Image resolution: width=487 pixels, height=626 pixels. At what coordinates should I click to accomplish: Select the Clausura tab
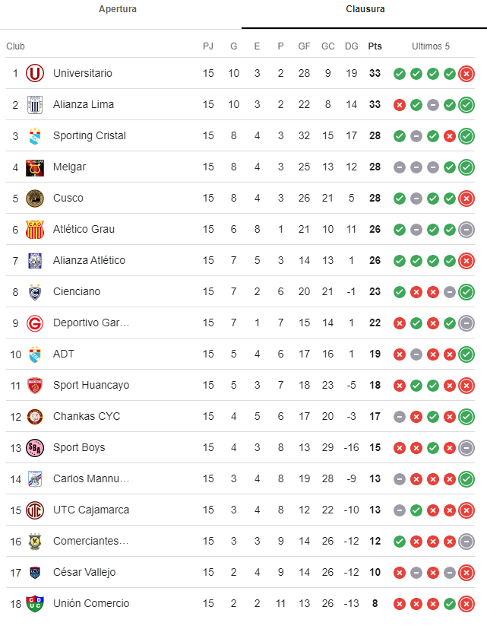click(365, 9)
